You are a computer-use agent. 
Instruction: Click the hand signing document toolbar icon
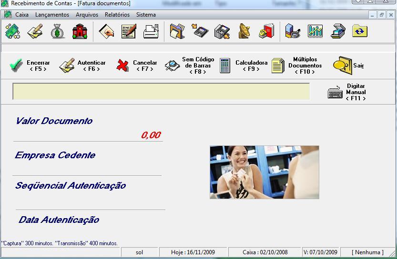[x=106, y=31]
